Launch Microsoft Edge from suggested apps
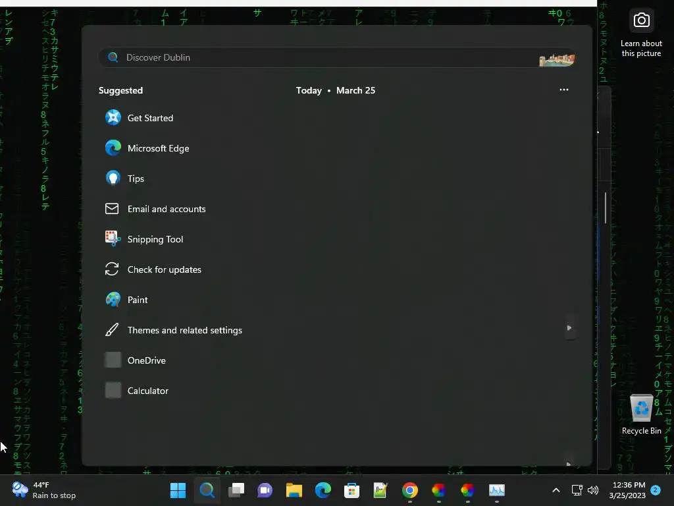 point(147,148)
